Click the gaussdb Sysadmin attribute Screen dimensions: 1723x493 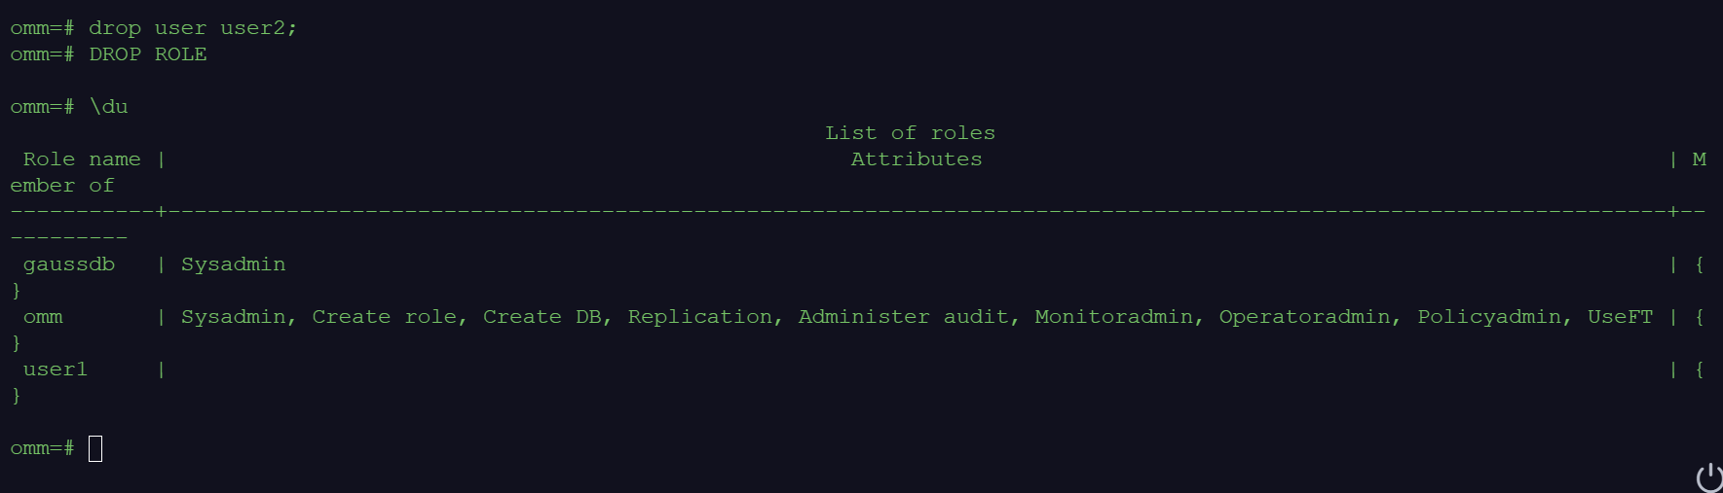pos(233,264)
